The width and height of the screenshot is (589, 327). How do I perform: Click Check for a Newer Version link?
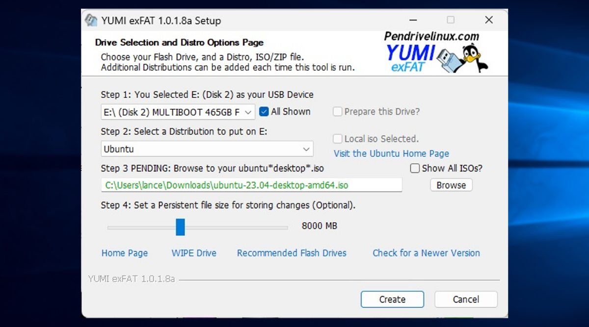click(x=426, y=253)
